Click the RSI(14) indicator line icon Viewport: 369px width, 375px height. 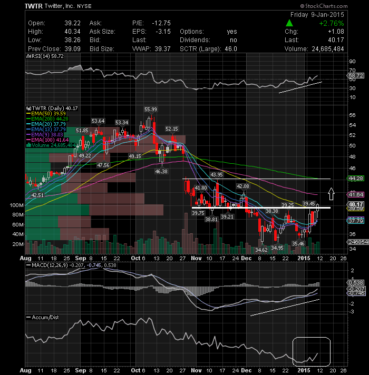click(x=28, y=56)
